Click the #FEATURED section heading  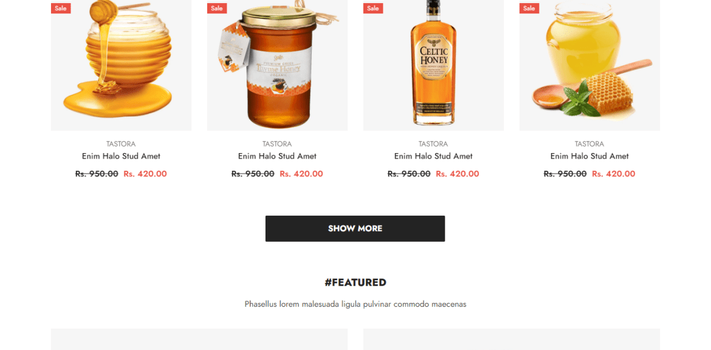point(355,283)
